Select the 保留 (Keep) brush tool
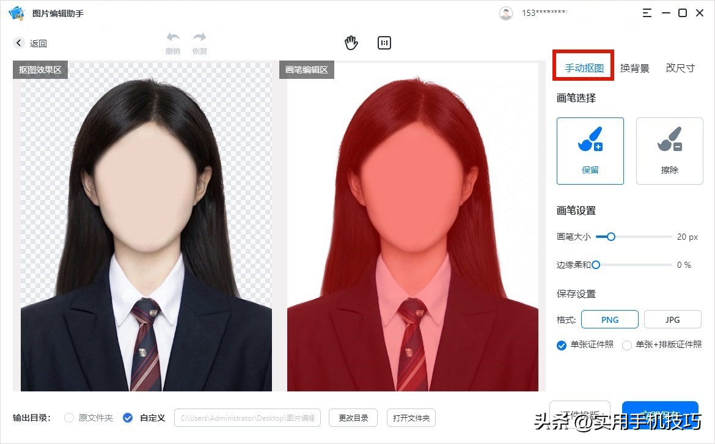The image size is (715, 444). [x=589, y=150]
